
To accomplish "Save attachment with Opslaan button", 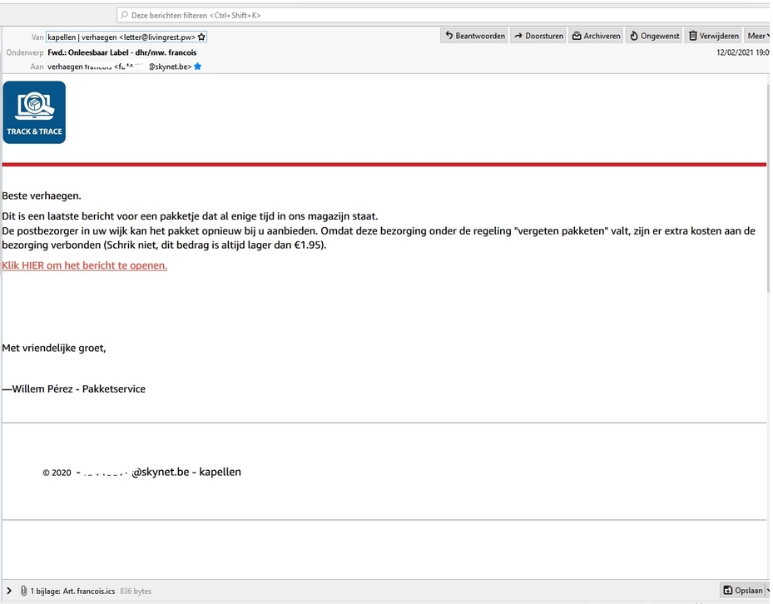I will pyautogui.click(x=743, y=591).
